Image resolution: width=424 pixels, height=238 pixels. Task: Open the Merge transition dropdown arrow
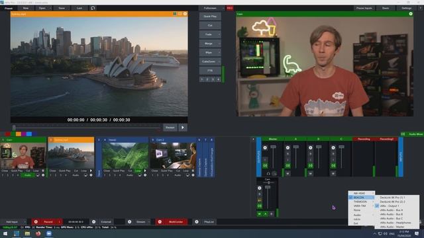click(219, 44)
